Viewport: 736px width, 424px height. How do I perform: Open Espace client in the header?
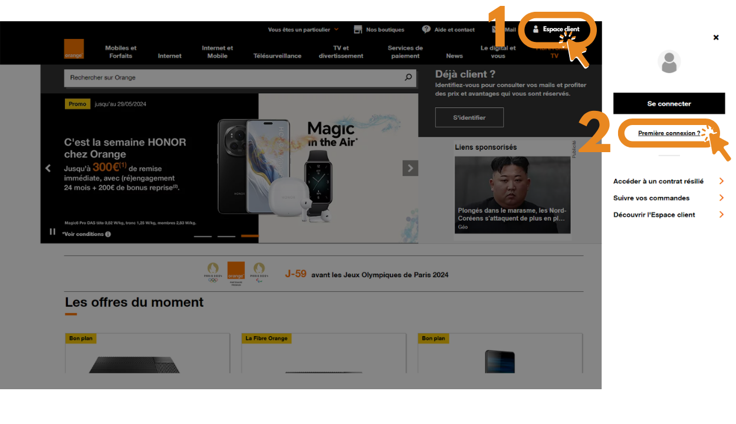point(556,29)
